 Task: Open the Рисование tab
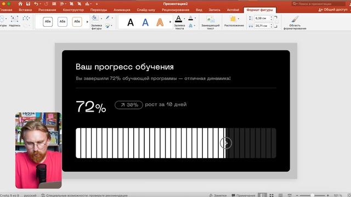47,10
